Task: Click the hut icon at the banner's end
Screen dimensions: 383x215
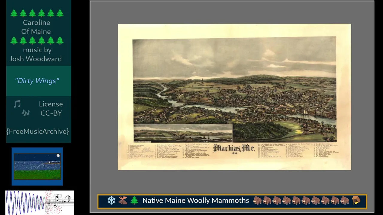Action: click(x=356, y=200)
